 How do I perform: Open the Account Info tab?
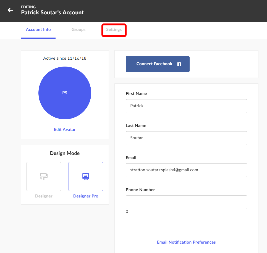[38, 30]
